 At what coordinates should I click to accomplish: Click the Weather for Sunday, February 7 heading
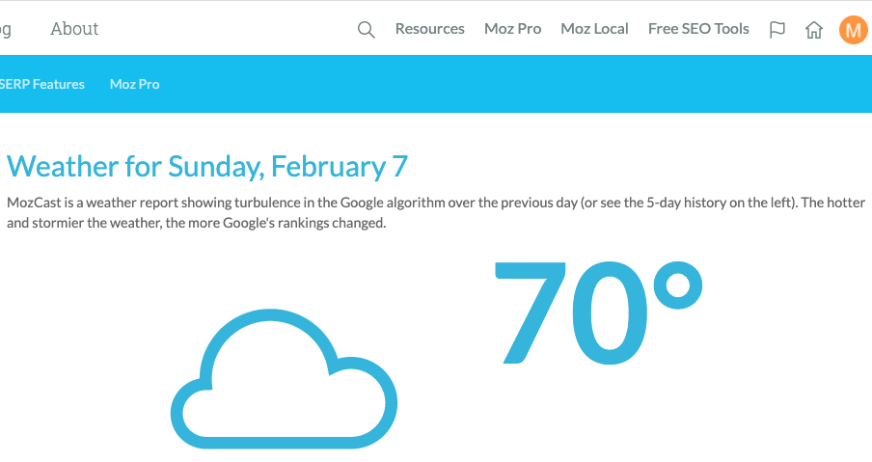[207, 166]
